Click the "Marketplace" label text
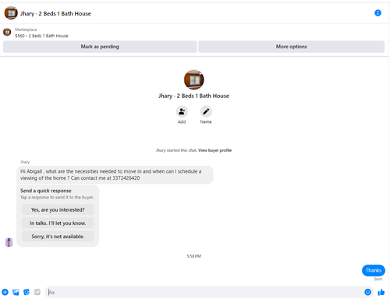 26,30
